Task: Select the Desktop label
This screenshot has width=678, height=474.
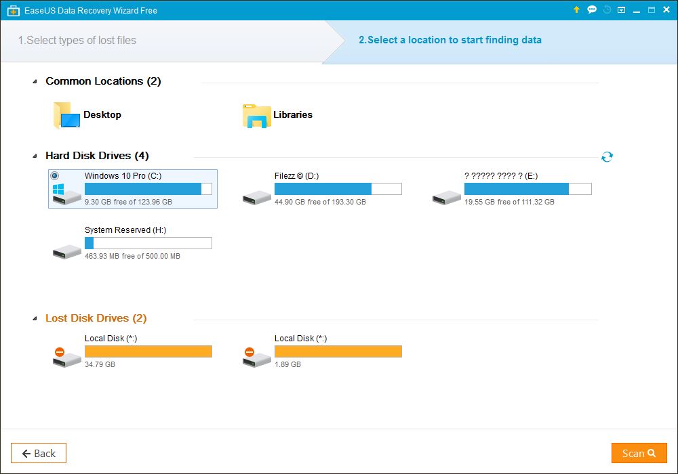Action: click(x=102, y=115)
